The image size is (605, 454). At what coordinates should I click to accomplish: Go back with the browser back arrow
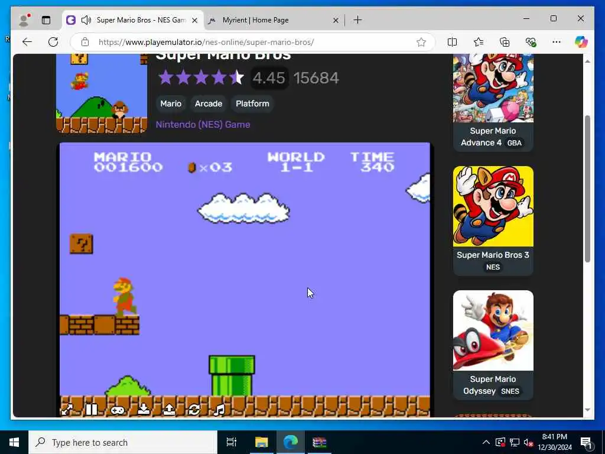(27, 42)
